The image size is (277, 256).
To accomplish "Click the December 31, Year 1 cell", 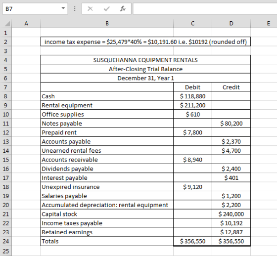I will tap(145, 78).
